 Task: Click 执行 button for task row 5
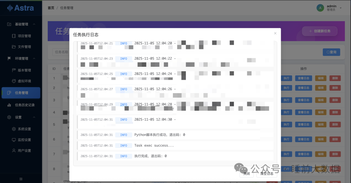286,124
